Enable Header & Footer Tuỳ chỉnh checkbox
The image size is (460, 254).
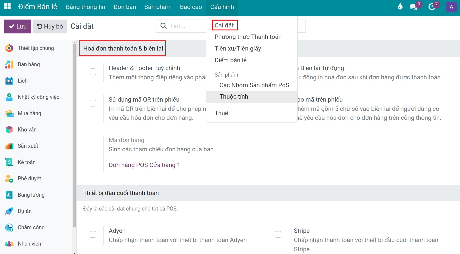pyautogui.click(x=93, y=72)
